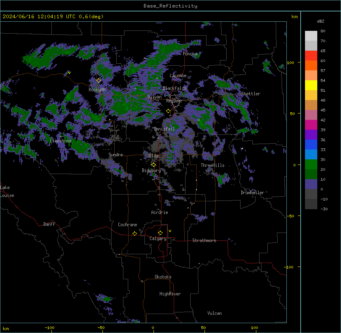Click the Calgary city label
This screenshot has height=333, width=341.
point(158,238)
